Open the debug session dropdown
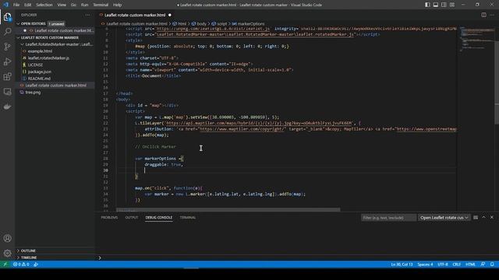The width and height of the screenshot is (499, 280). 444,218
